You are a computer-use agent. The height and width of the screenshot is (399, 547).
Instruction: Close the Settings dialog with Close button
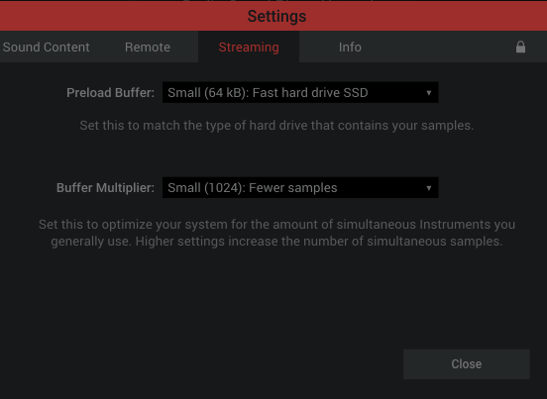pos(467,364)
